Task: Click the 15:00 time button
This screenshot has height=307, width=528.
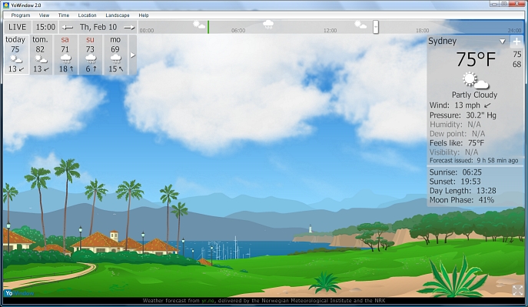Action: (x=45, y=27)
